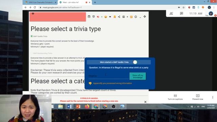The height and width of the screenshot is (122, 217).
Task: Open the gold award ribbon icon
Action: click(x=115, y=17)
